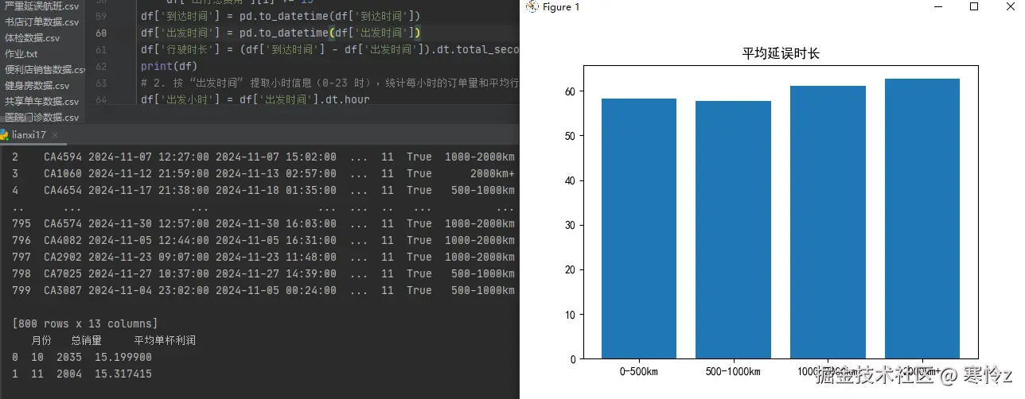This screenshot has width=1025, height=399.
Task: Click the CA6574 row in console output
Action: pos(263,223)
